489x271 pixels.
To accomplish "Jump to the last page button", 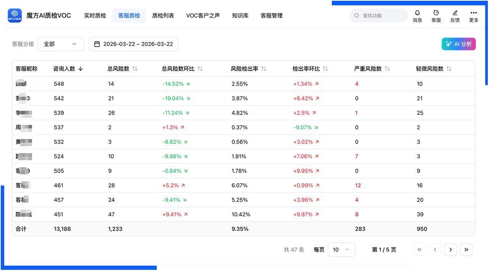I will coord(466,250).
